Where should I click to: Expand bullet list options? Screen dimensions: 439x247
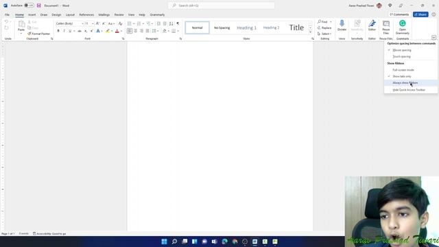click(134, 23)
